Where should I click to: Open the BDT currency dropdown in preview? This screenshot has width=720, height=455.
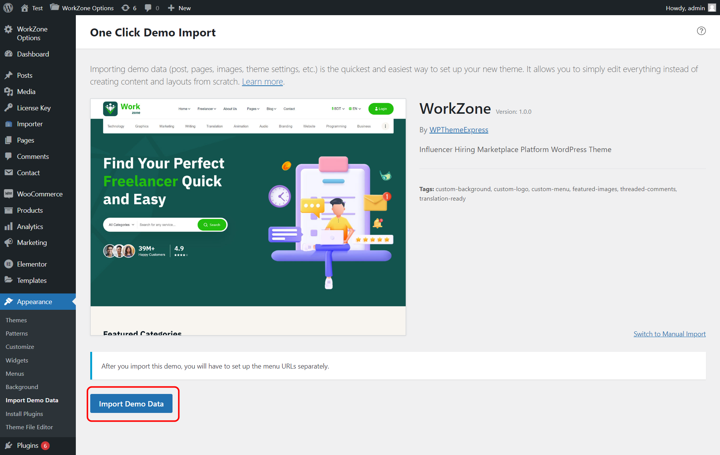338,109
